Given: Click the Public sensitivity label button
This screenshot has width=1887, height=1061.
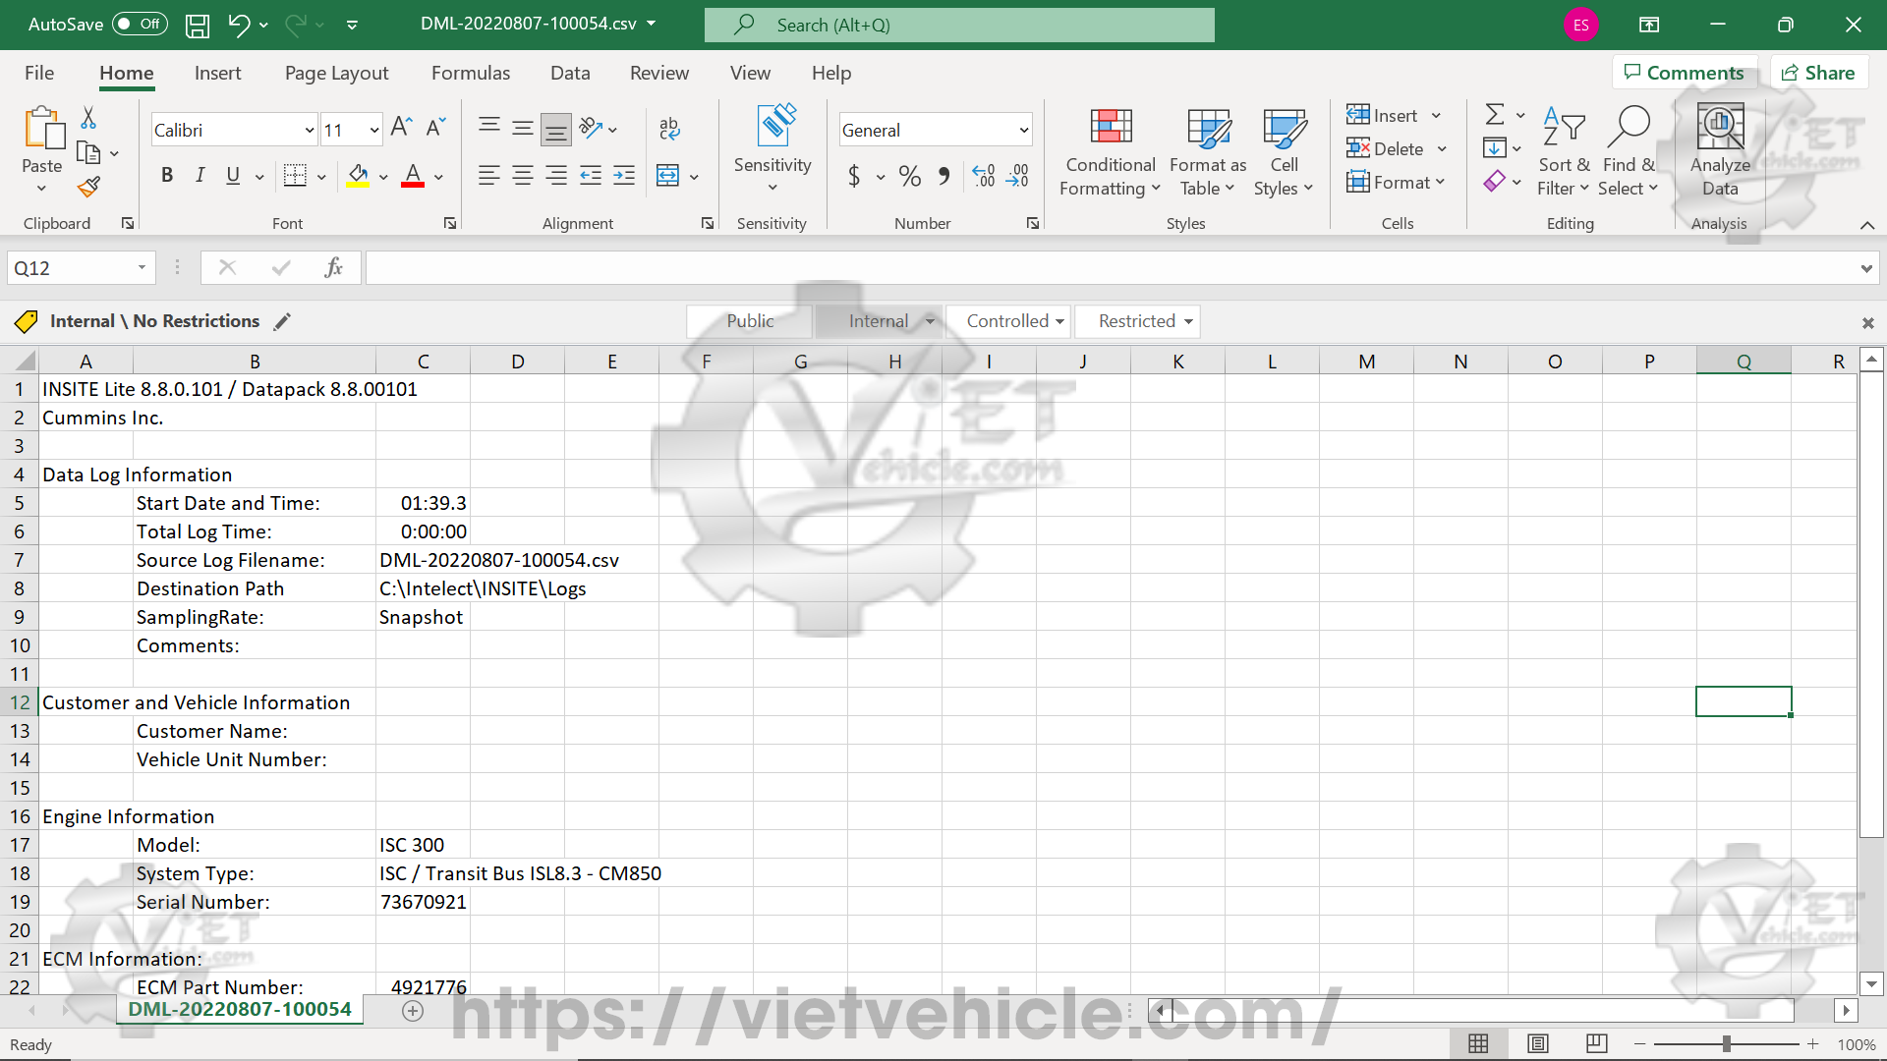Looking at the screenshot, I should [x=750, y=321].
